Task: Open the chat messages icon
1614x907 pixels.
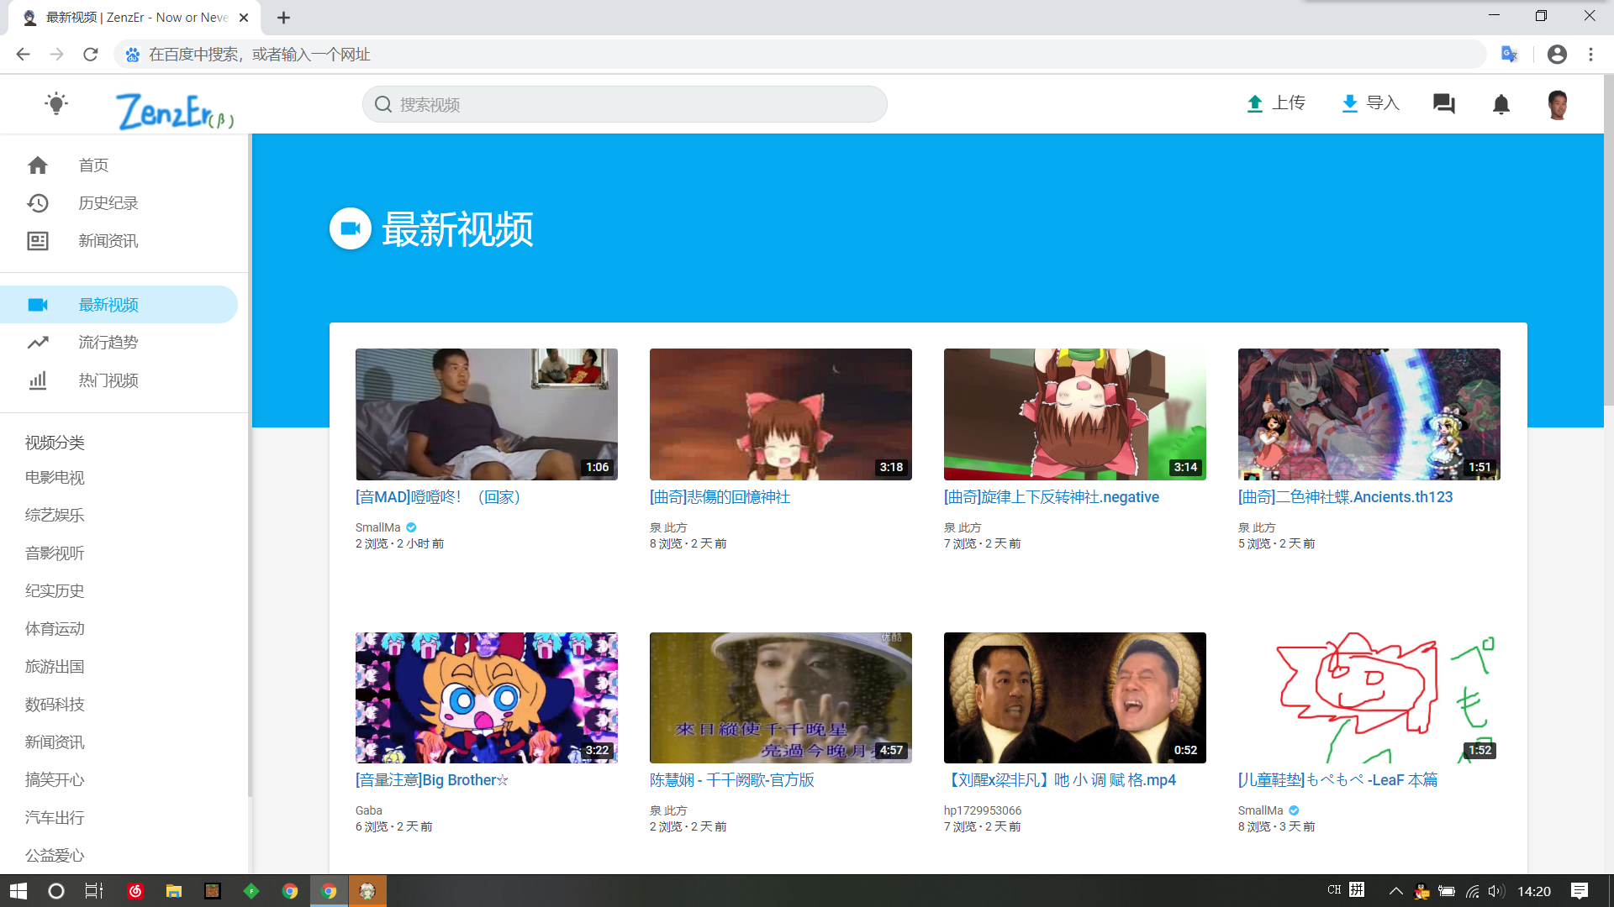Action: pyautogui.click(x=1443, y=104)
